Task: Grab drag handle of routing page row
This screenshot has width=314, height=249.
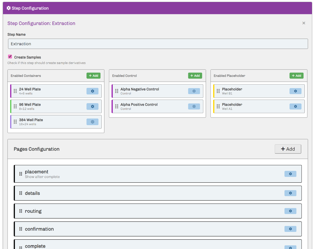Action: (x=21, y=211)
